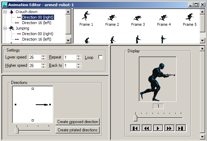Viewport: 207px width, 141px height.
Task: Click the robot preview image in Display
Action: [158, 79]
